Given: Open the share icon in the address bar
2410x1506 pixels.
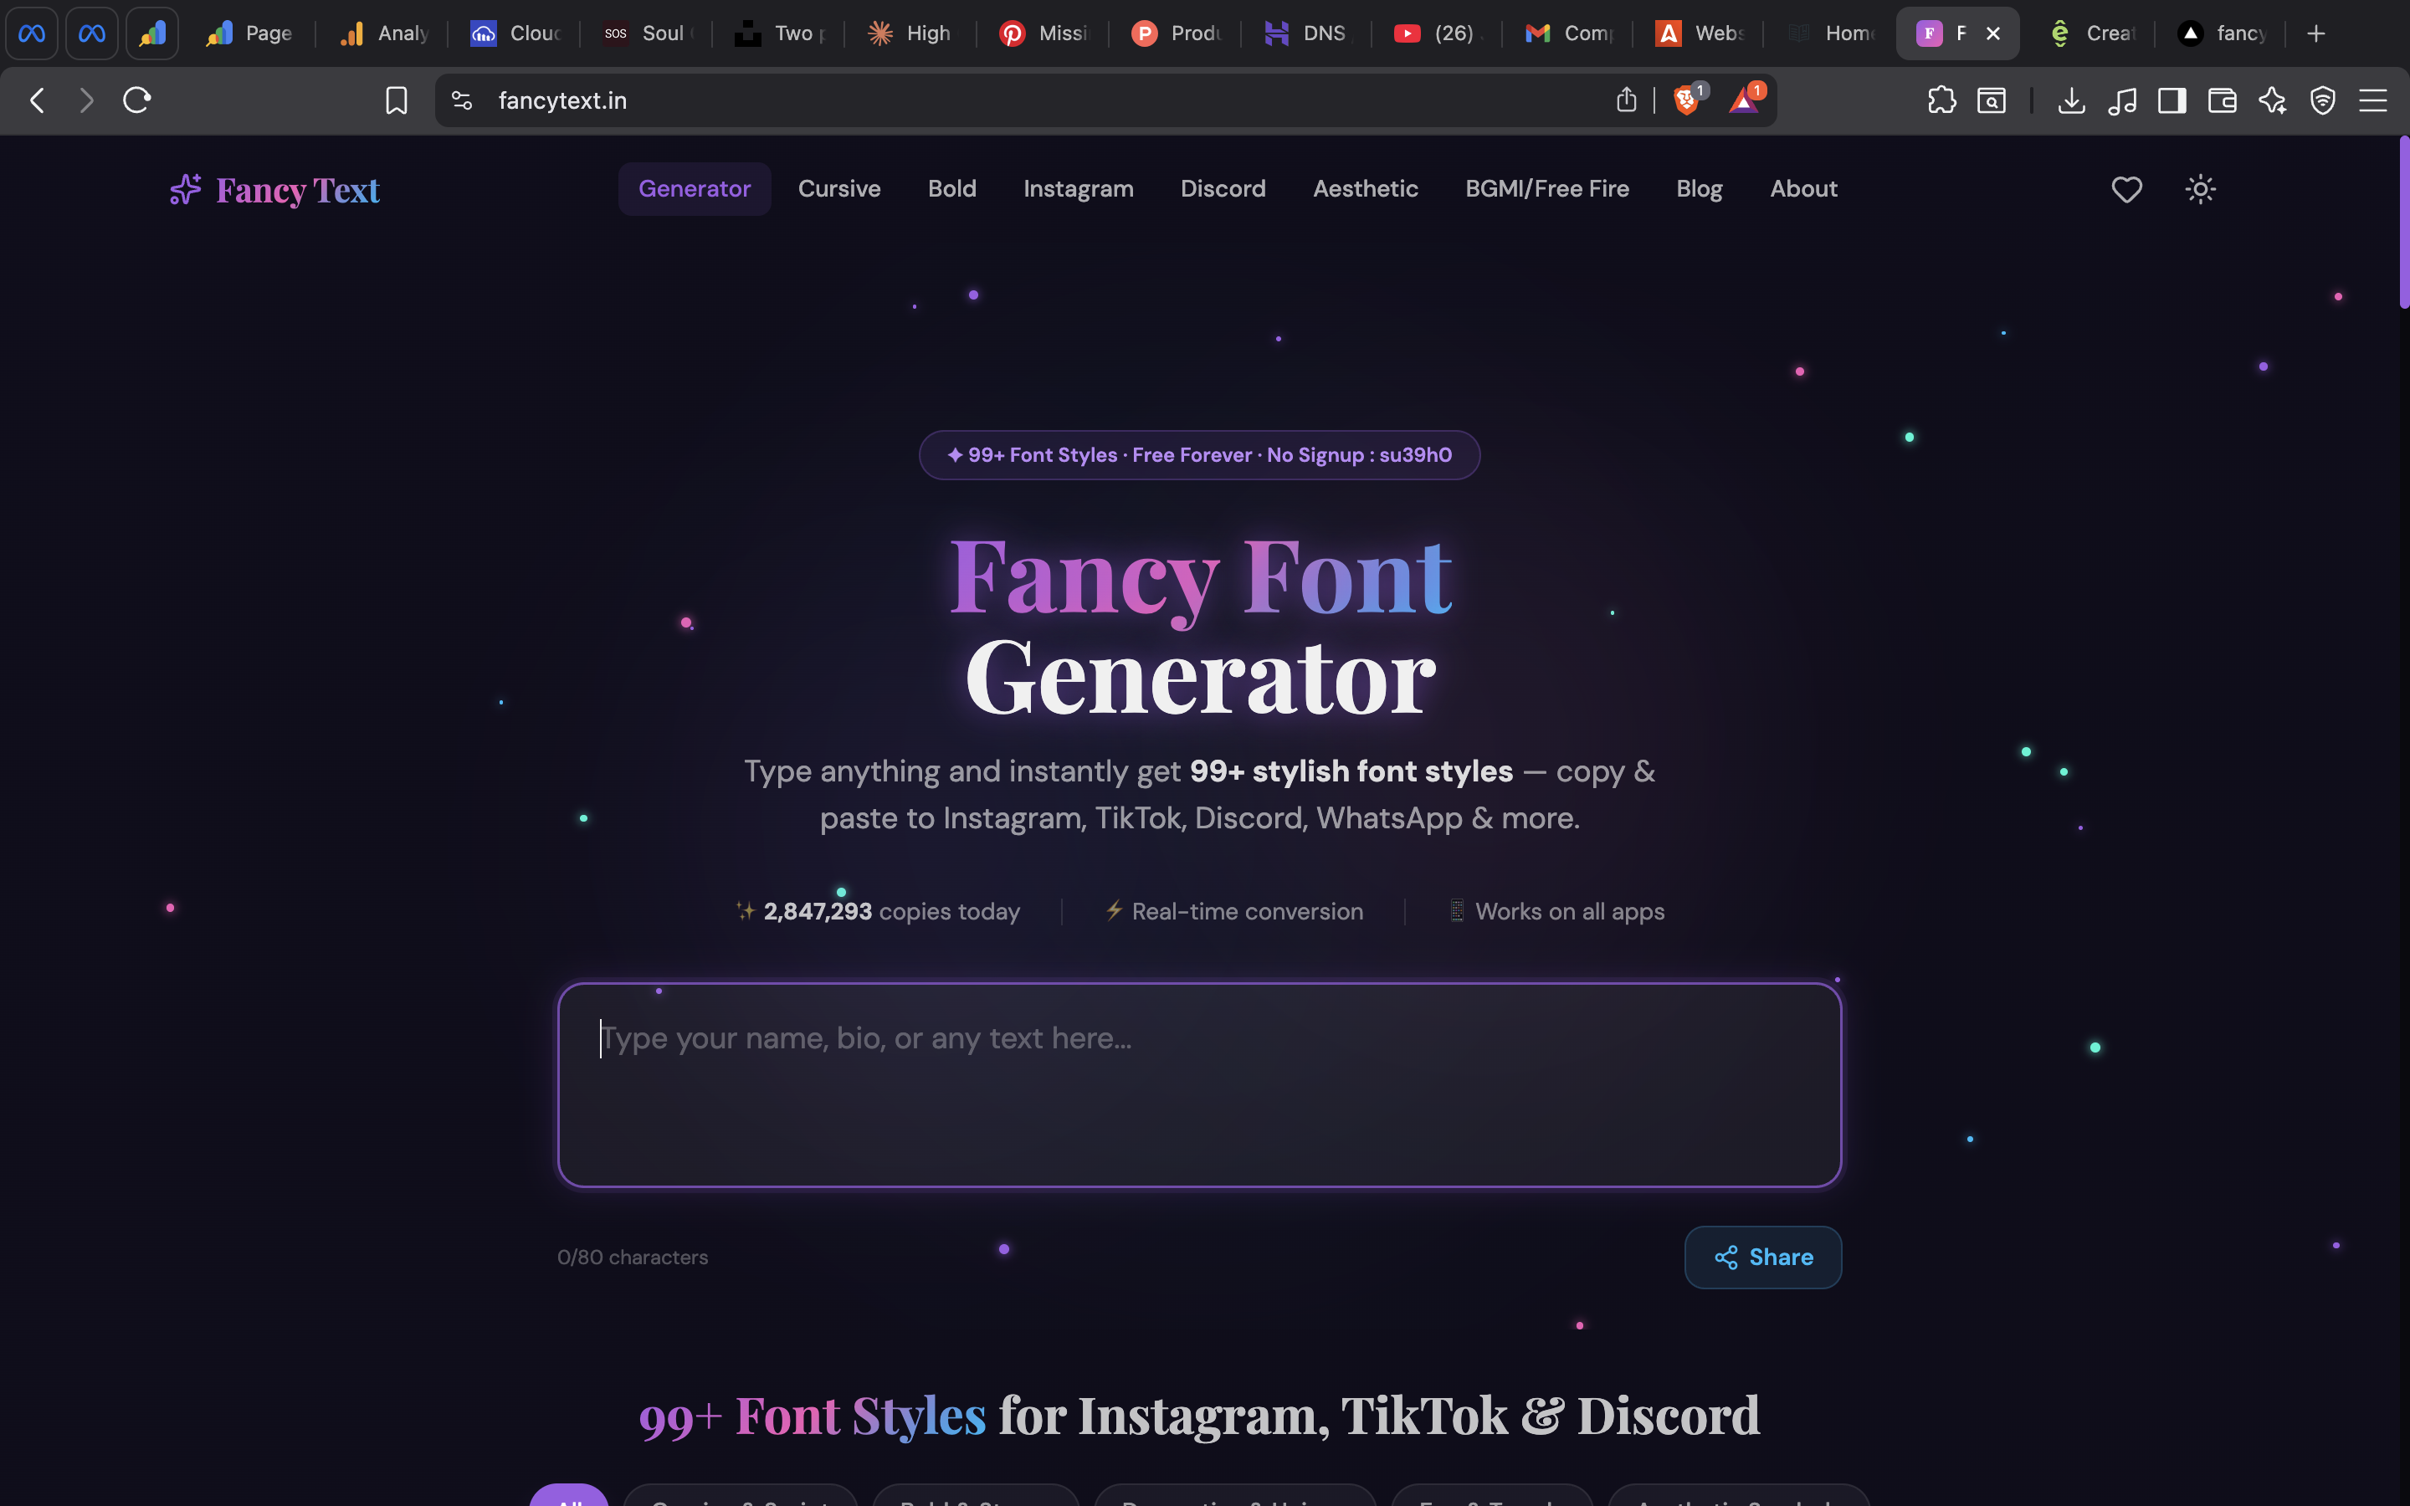Looking at the screenshot, I should coord(1626,100).
